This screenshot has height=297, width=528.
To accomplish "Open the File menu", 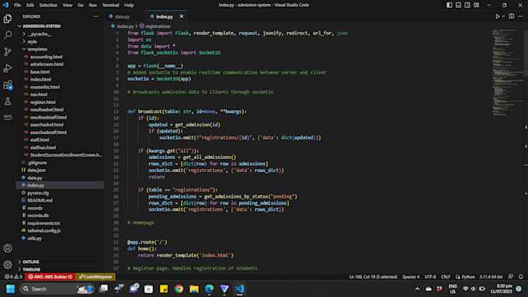I will click(x=17, y=5).
